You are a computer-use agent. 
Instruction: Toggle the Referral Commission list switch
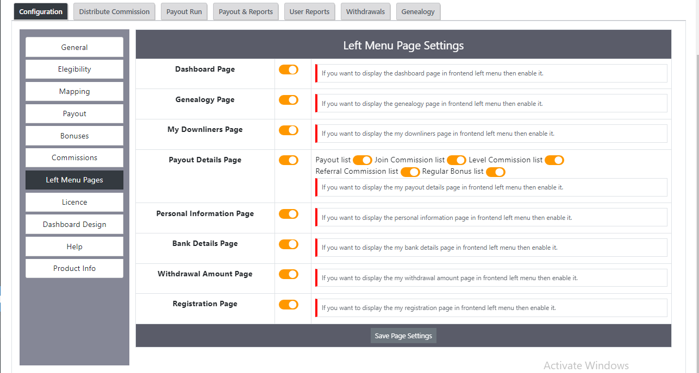click(410, 172)
